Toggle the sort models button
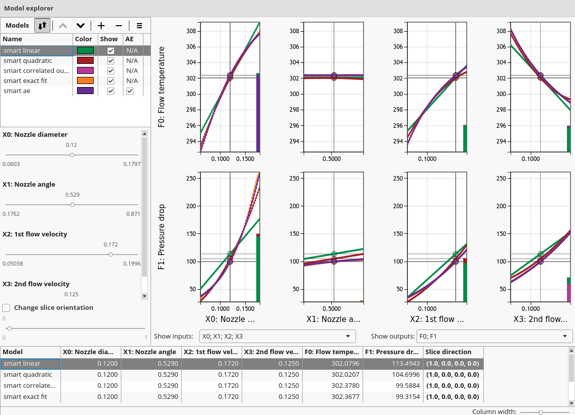The height and width of the screenshot is (415, 575). pos(42,26)
